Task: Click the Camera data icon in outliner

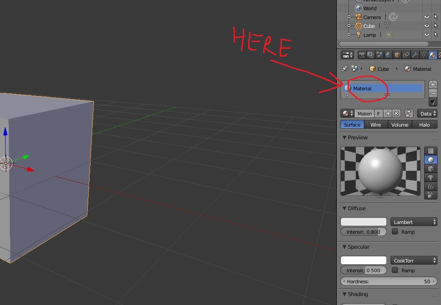Action: pos(393,17)
